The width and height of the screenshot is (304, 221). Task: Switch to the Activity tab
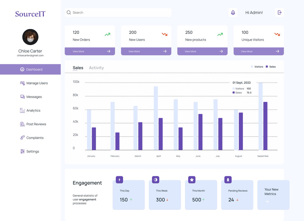pos(96,68)
